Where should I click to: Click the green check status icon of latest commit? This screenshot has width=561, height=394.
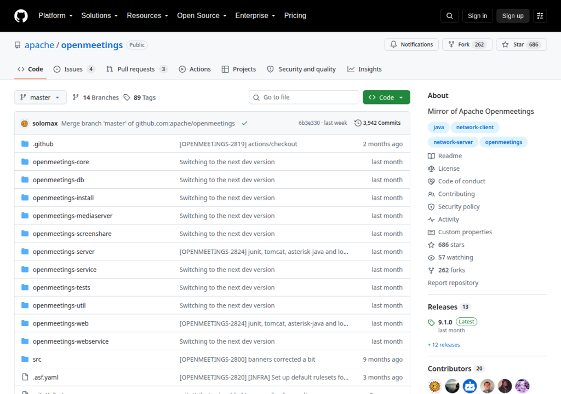(244, 123)
